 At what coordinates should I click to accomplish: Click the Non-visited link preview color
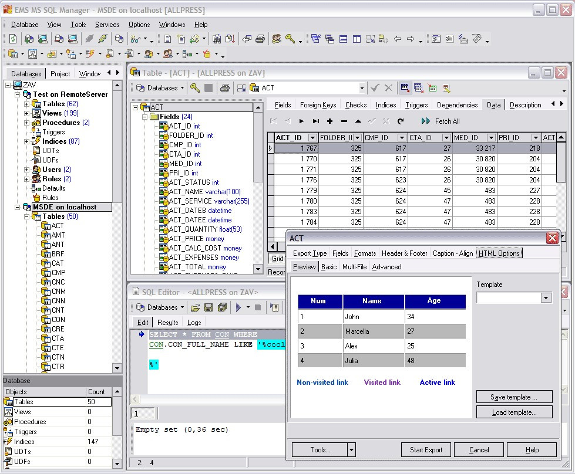point(322,382)
